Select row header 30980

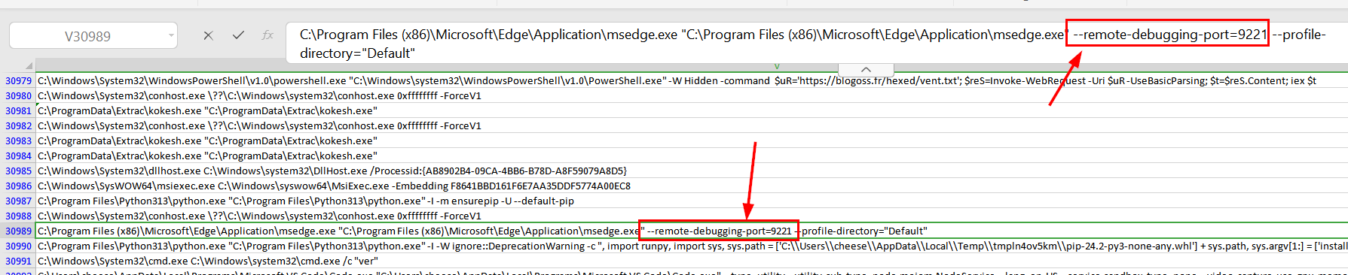tap(18, 95)
